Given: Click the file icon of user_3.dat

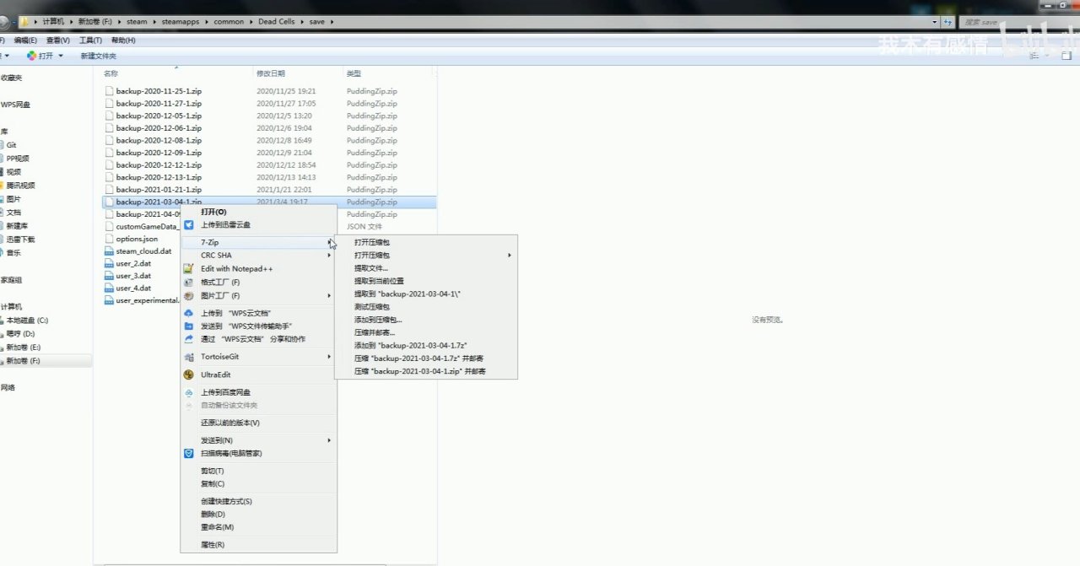Looking at the screenshot, I should [x=109, y=276].
